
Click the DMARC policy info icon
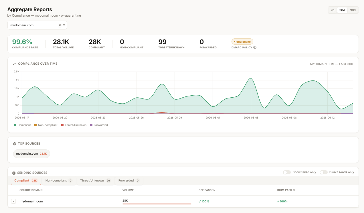[x=255, y=48]
